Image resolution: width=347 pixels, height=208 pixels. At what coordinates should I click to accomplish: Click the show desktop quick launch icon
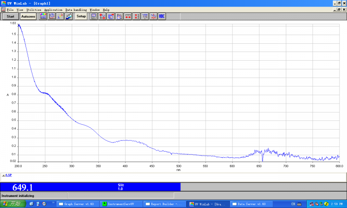[38, 204]
